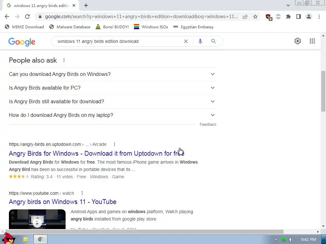Open Chrome's three-dot menu

319,17
